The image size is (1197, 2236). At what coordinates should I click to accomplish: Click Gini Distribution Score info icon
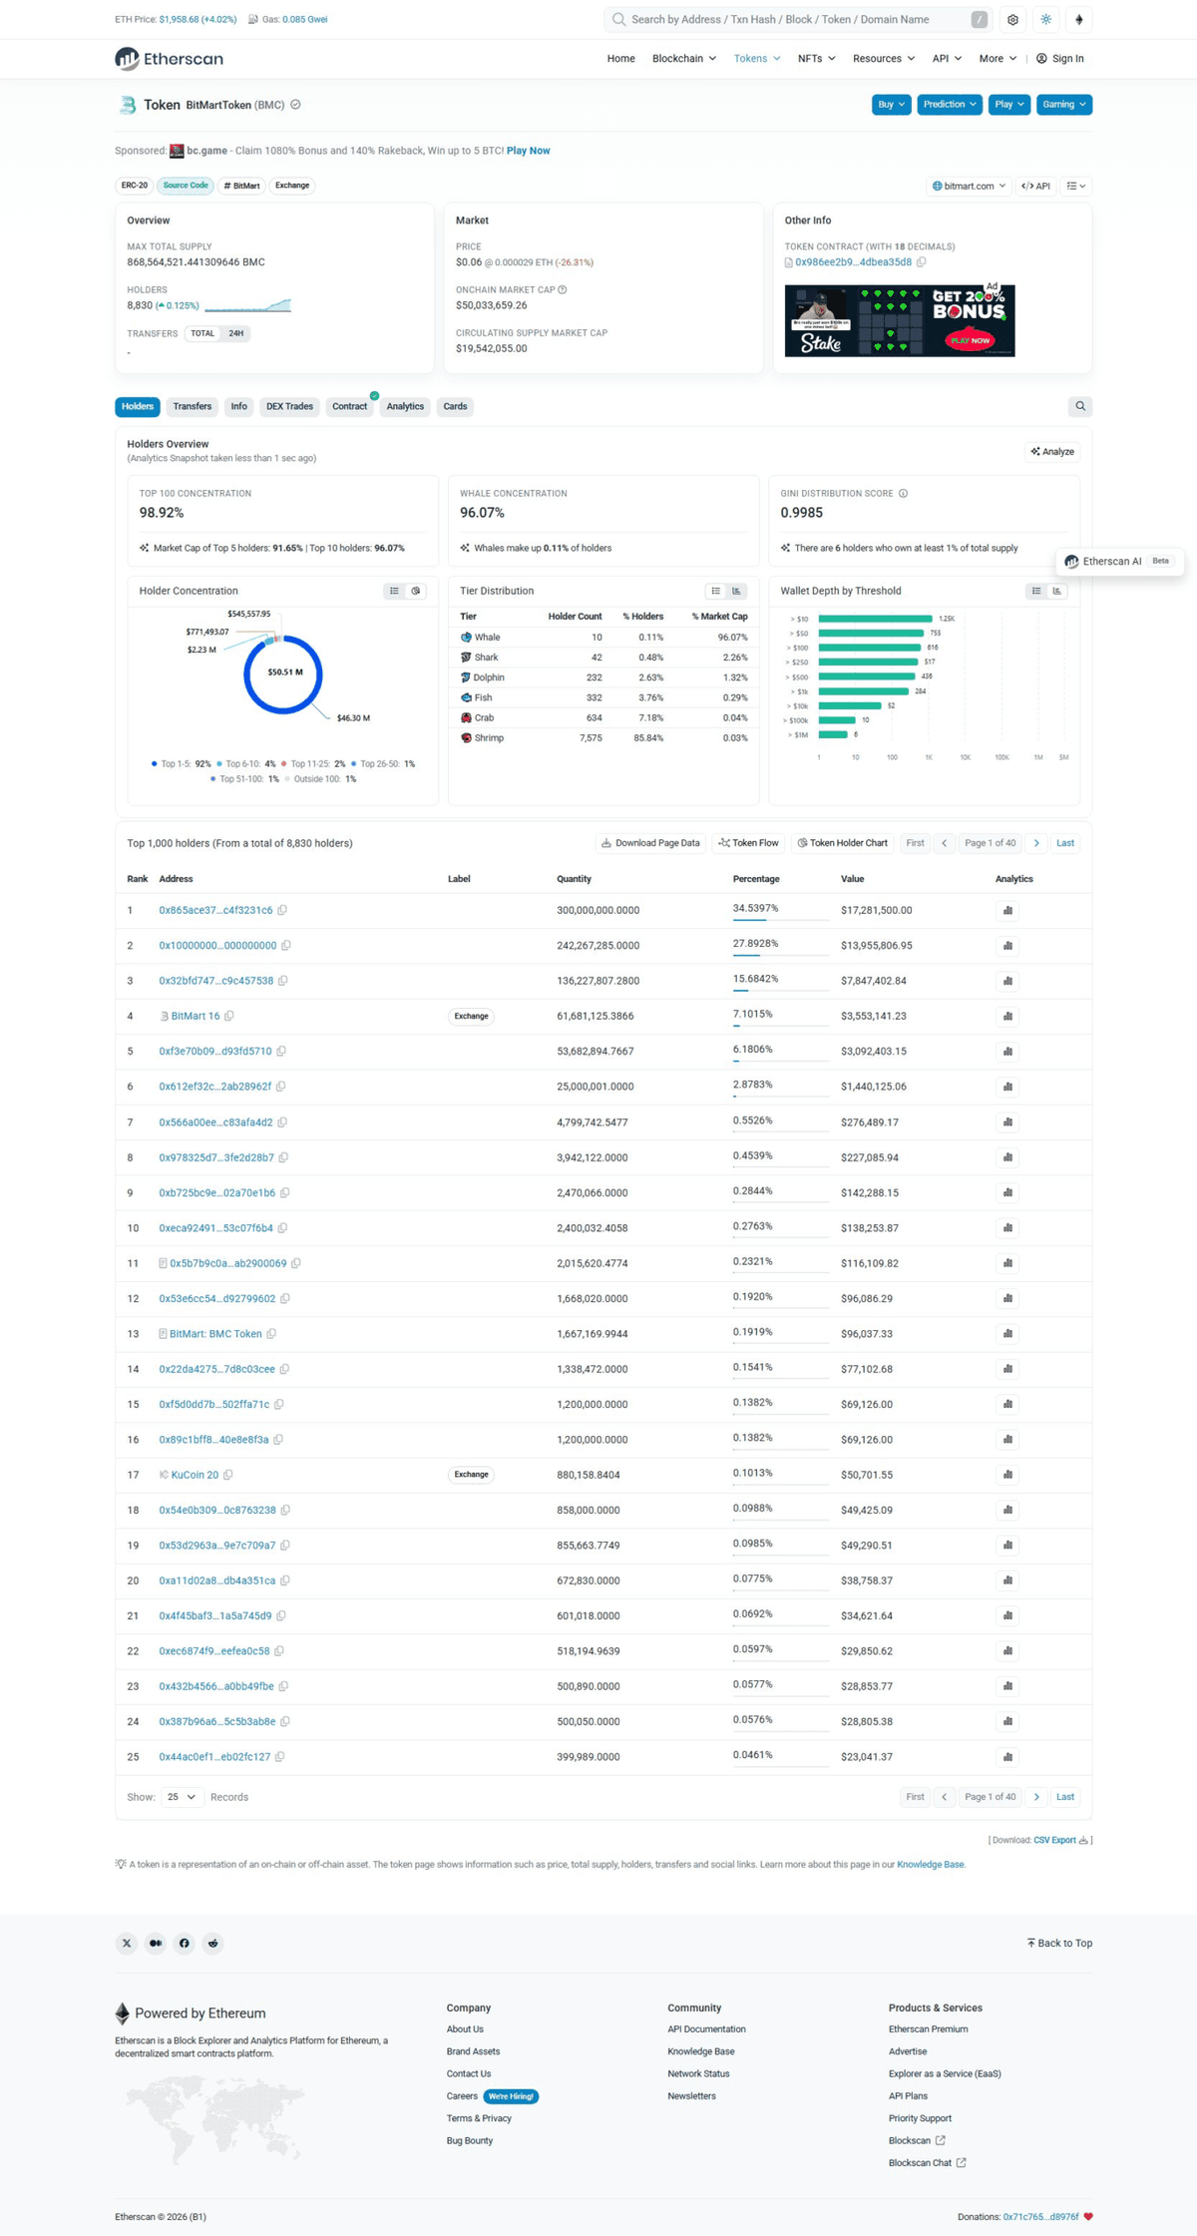tap(904, 493)
